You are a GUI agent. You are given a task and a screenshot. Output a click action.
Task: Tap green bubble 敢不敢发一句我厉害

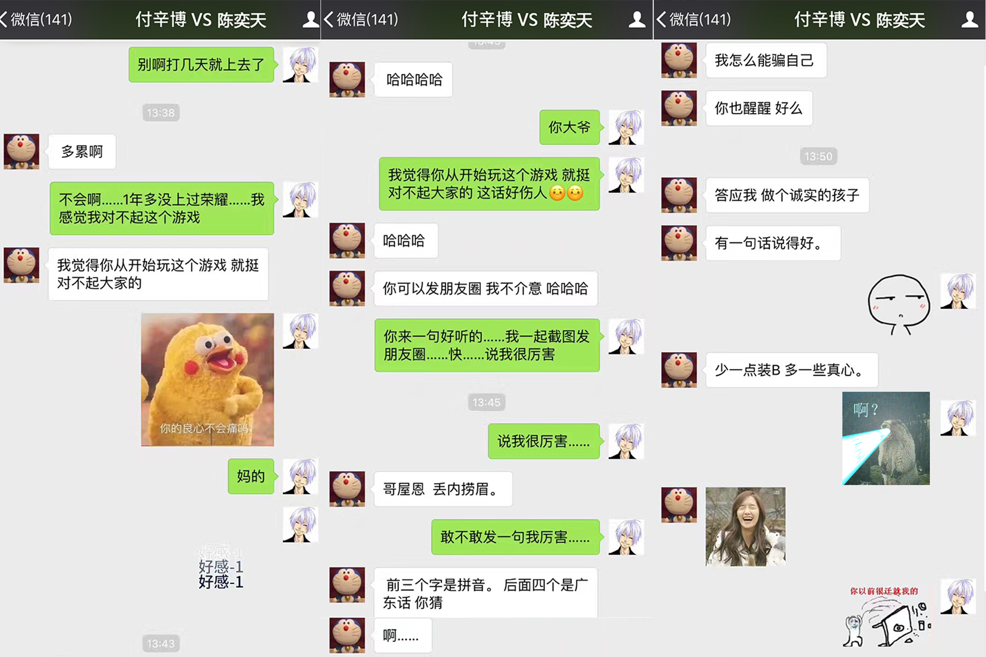515,537
